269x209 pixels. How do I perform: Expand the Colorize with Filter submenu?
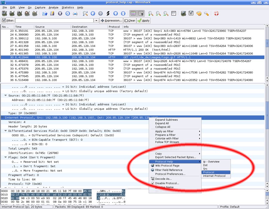pos(175,138)
